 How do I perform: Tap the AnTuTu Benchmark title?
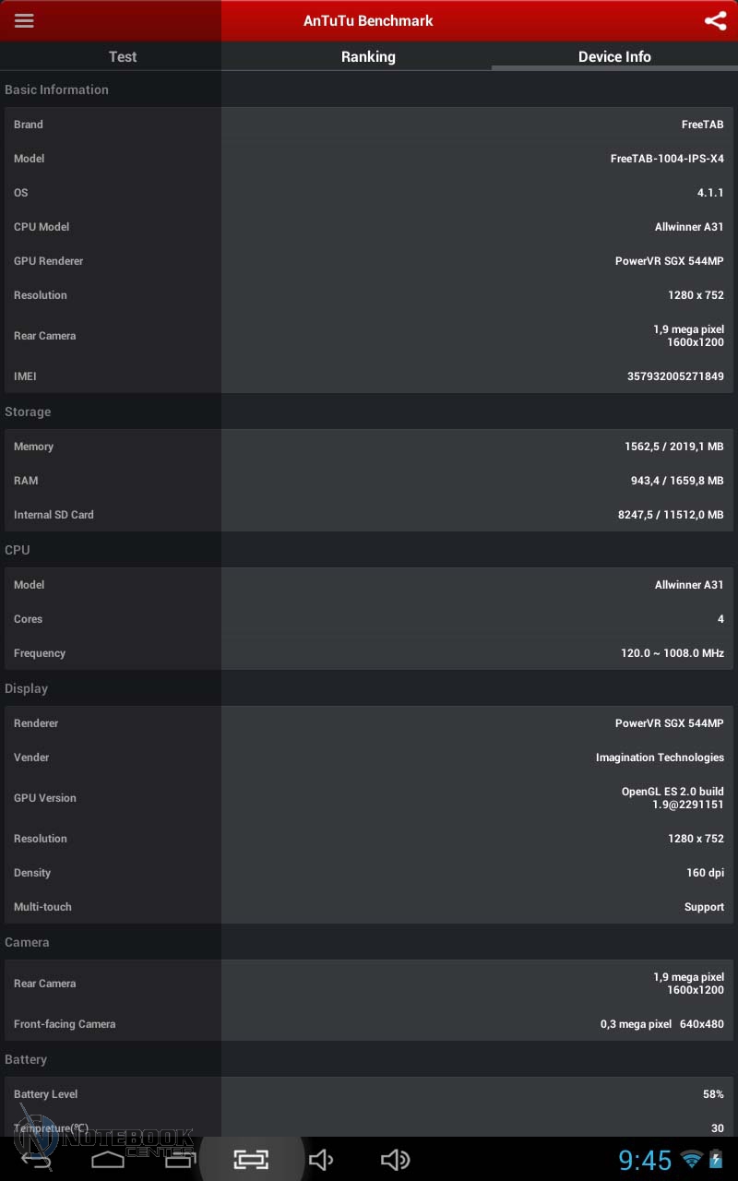(368, 20)
